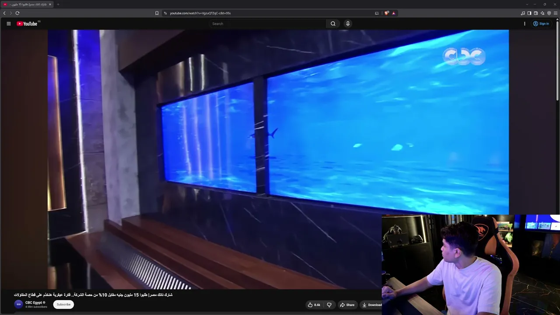Image resolution: width=560 pixels, height=315 pixels.
Task: Open the CBC Egypt channel name link
Action: [34, 302]
